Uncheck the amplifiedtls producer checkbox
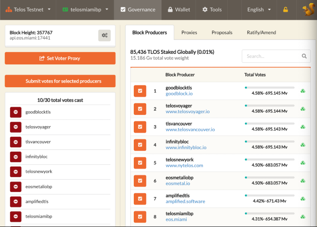Viewport: 317px width, 227px height. coord(140,199)
